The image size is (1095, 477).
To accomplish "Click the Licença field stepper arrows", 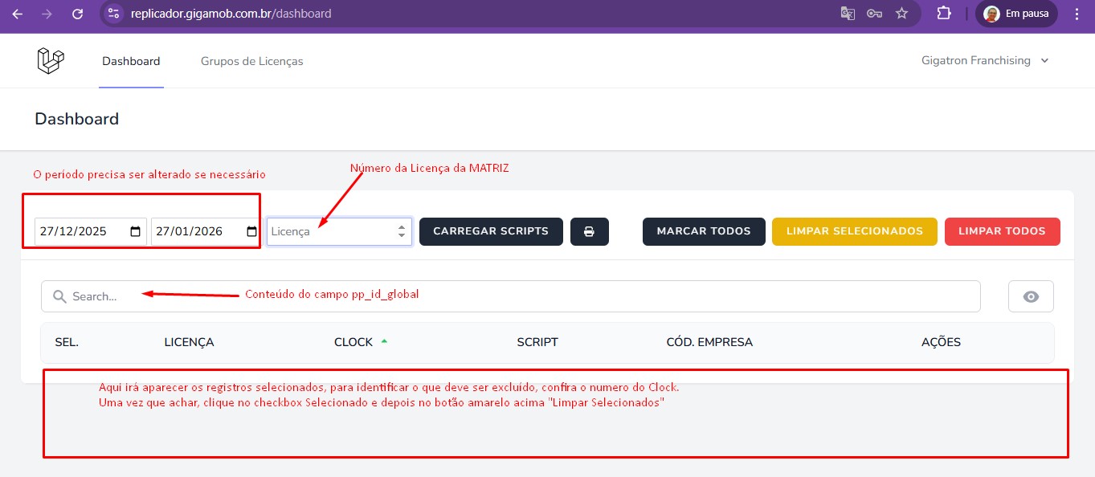I will pos(402,231).
